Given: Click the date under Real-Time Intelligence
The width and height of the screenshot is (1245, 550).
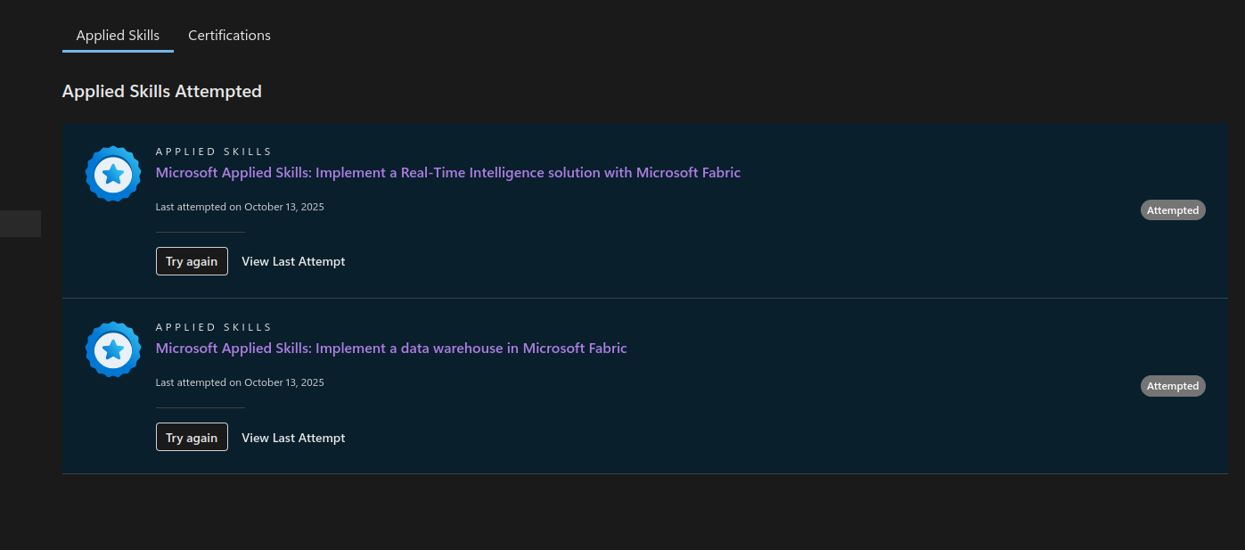Looking at the screenshot, I should (x=240, y=207).
